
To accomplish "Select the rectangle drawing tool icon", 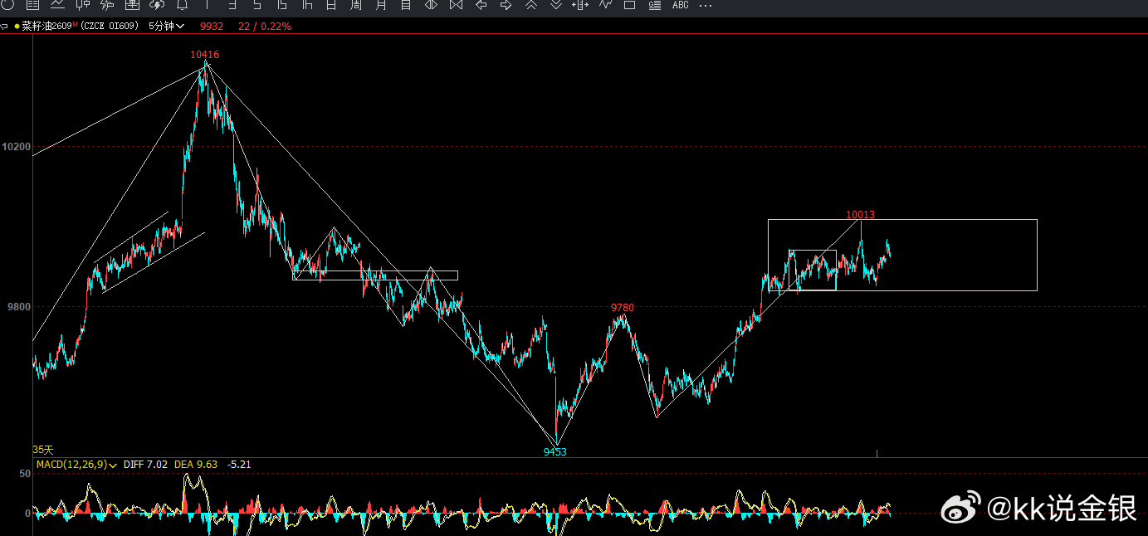I will (629, 5).
